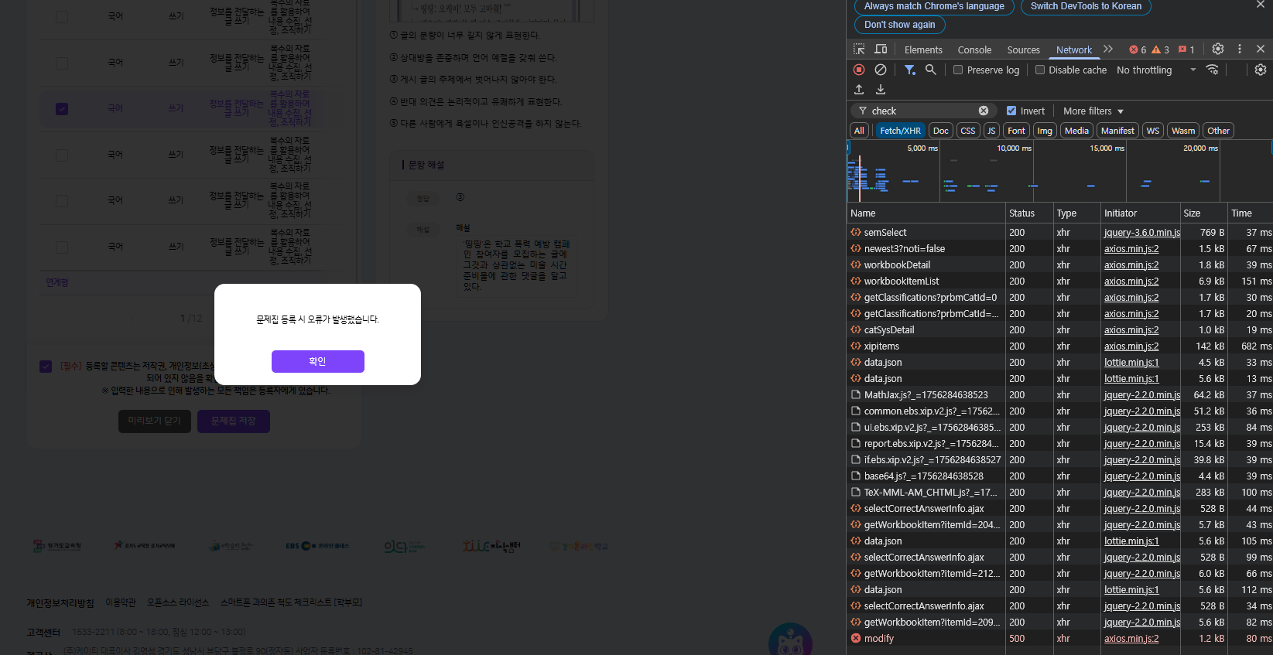Click Don't show again button
The width and height of the screenshot is (1273, 655).
[899, 25]
